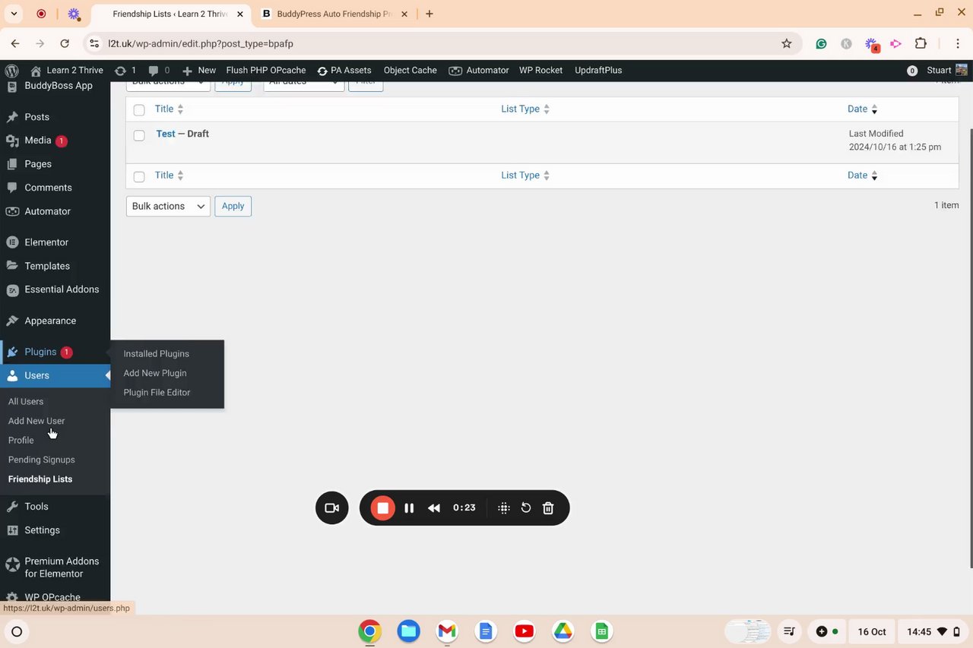This screenshot has width=973, height=648.
Task: Toggle the camera in recorder widget
Action: coord(332,508)
